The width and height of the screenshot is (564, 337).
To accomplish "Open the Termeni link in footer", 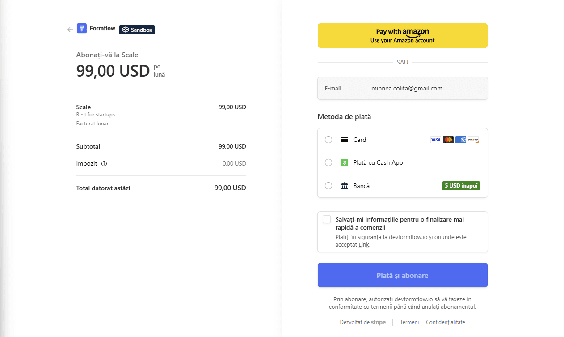I will tap(409, 322).
